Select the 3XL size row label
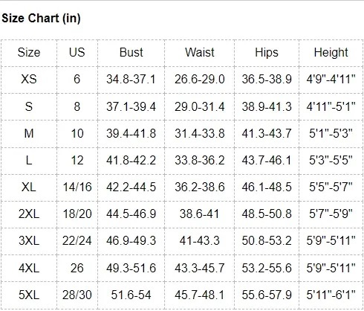This screenshot has height=311, width=364. (x=29, y=240)
